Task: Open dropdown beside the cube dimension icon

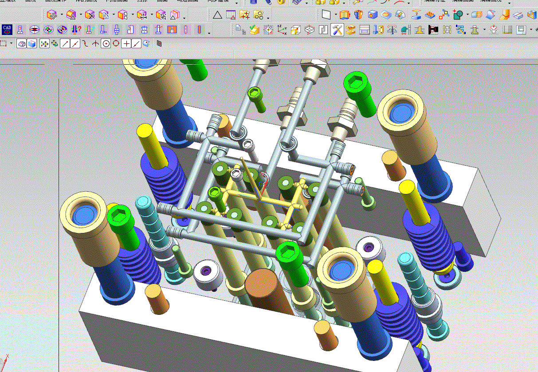Action: pos(152,15)
